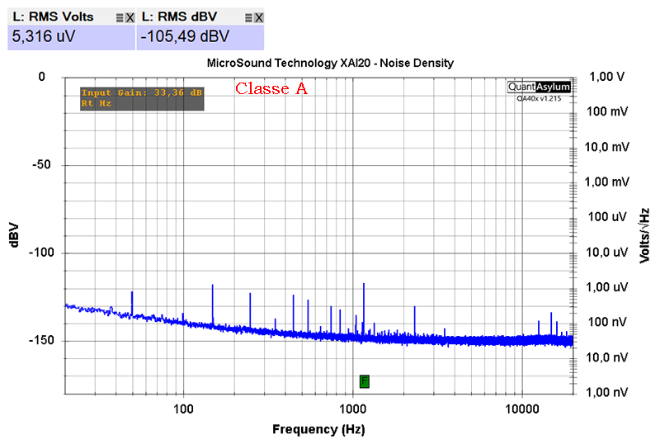Click the Noise Density graph title
Screen dimensions: 660x444
coord(330,64)
